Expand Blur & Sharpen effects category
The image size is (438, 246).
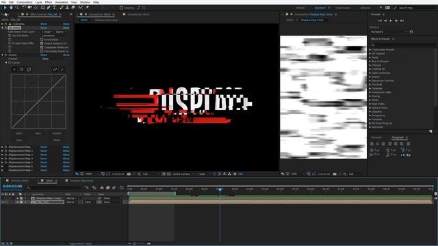(x=370, y=61)
